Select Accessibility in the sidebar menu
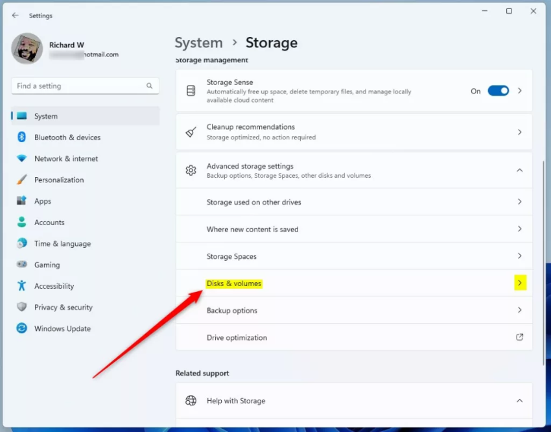The height and width of the screenshot is (432, 551). [54, 286]
